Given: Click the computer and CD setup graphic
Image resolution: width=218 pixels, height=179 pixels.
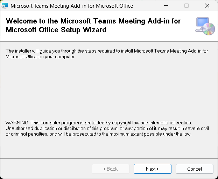Looking at the screenshot, I should point(205,26).
